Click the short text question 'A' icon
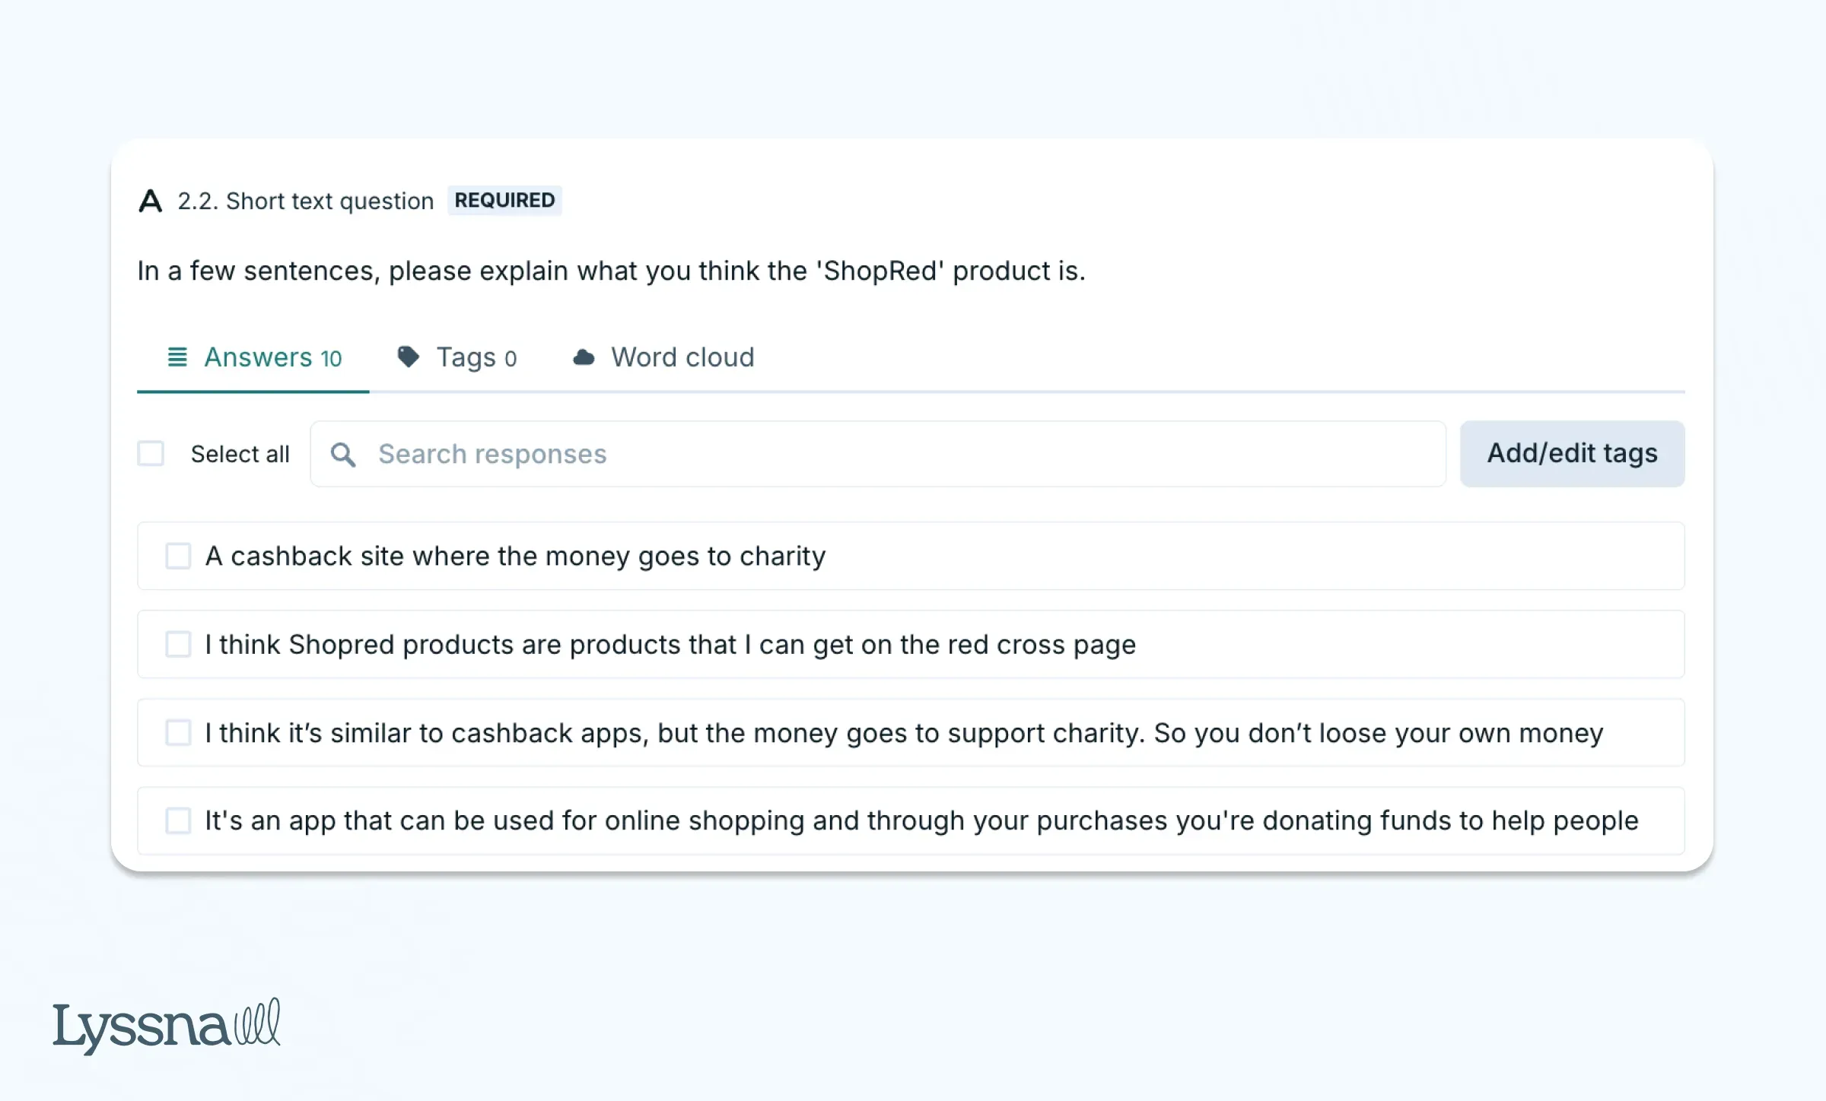Screen dimensions: 1826x1101 151,201
